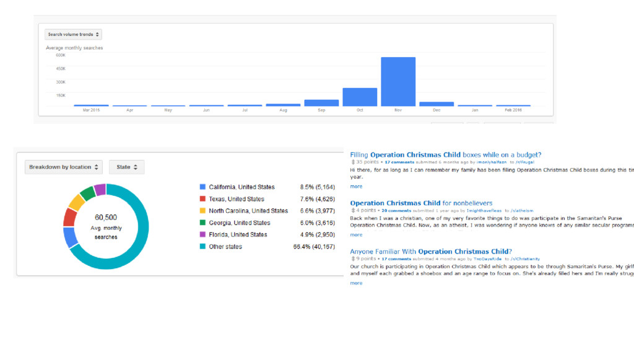Click 'more' under the budget boxes post
Screen dimensions: 634x357
click(x=356, y=187)
